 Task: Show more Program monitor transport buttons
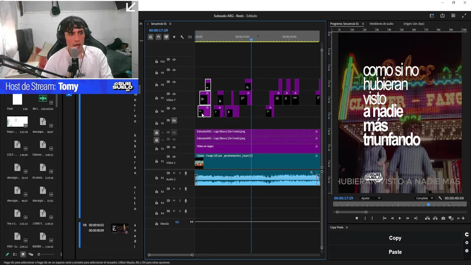458,218
